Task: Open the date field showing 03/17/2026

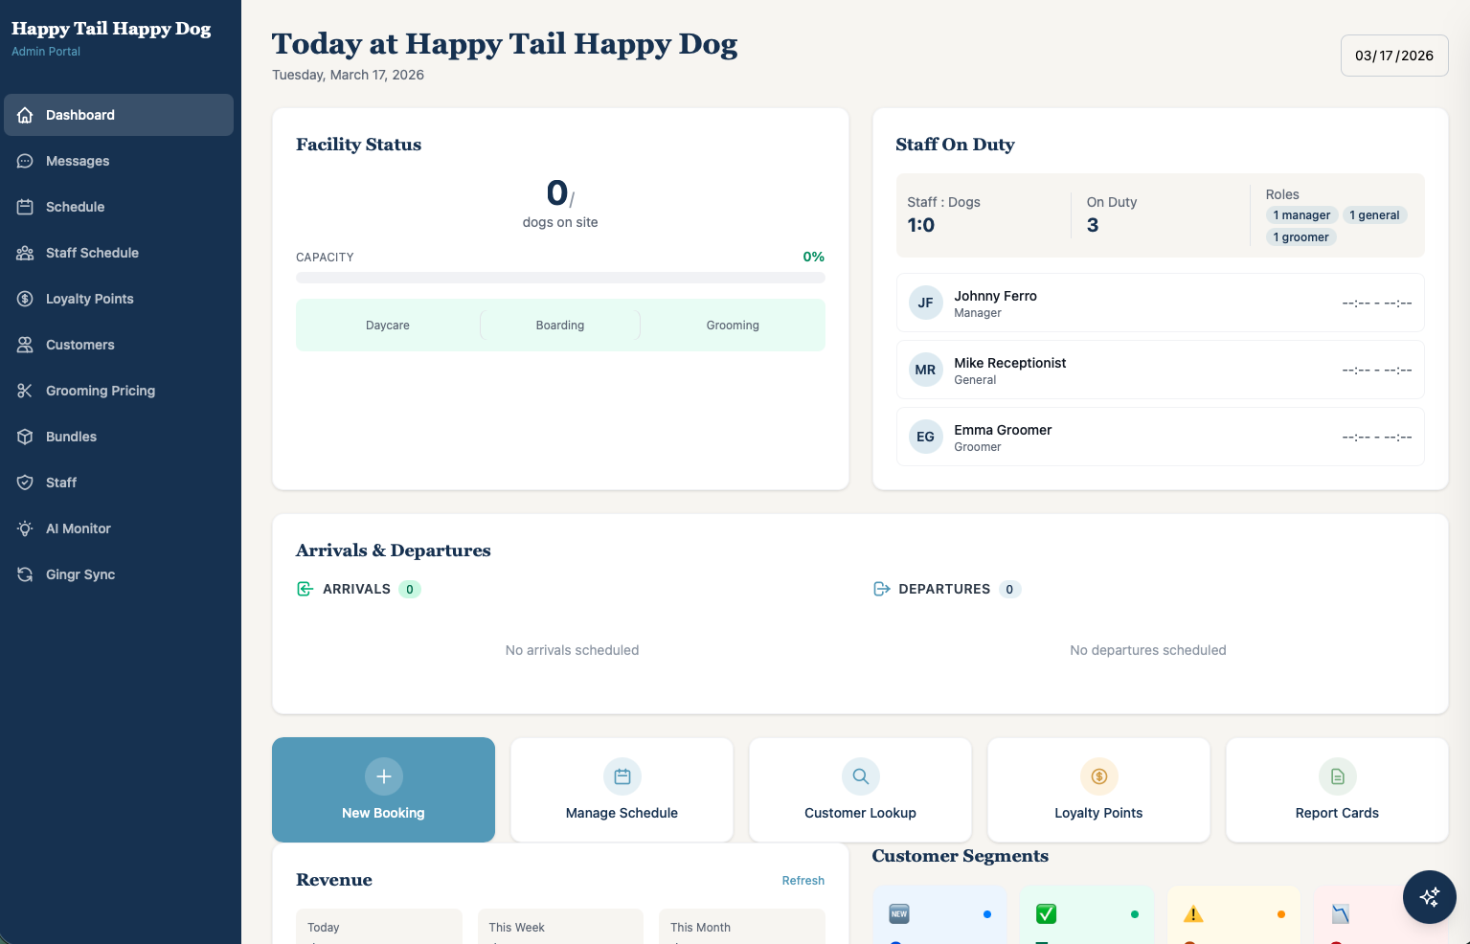Action: click(1393, 55)
